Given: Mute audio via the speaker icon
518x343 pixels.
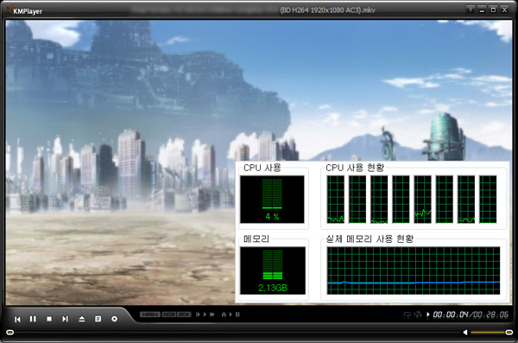Looking at the screenshot, I should tap(465, 332).
